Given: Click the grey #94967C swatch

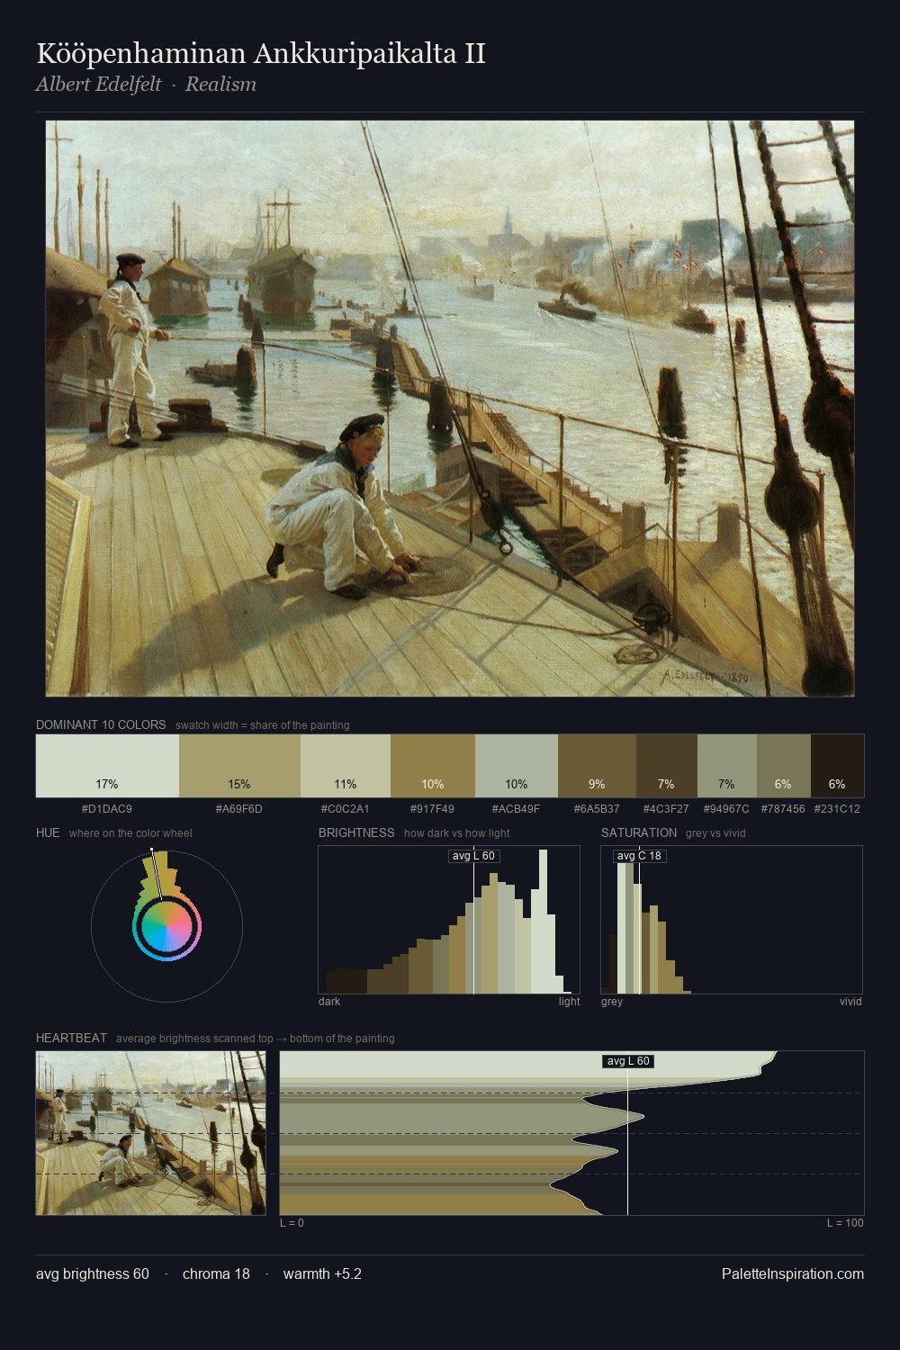Looking at the screenshot, I should click(x=727, y=766).
